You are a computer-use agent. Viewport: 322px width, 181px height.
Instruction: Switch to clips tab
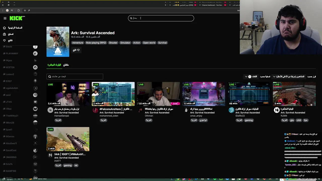coord(66,65)
